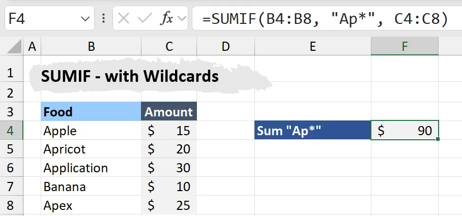This screenshot has height=216, width=462.
Task: Select result cell showing $90
Action: tap(405, 131)
